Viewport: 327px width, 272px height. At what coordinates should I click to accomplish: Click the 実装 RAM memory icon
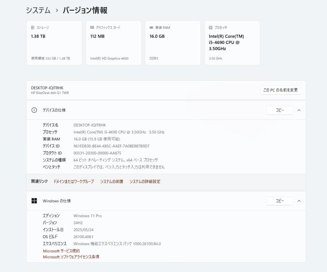tap(151, 27)
